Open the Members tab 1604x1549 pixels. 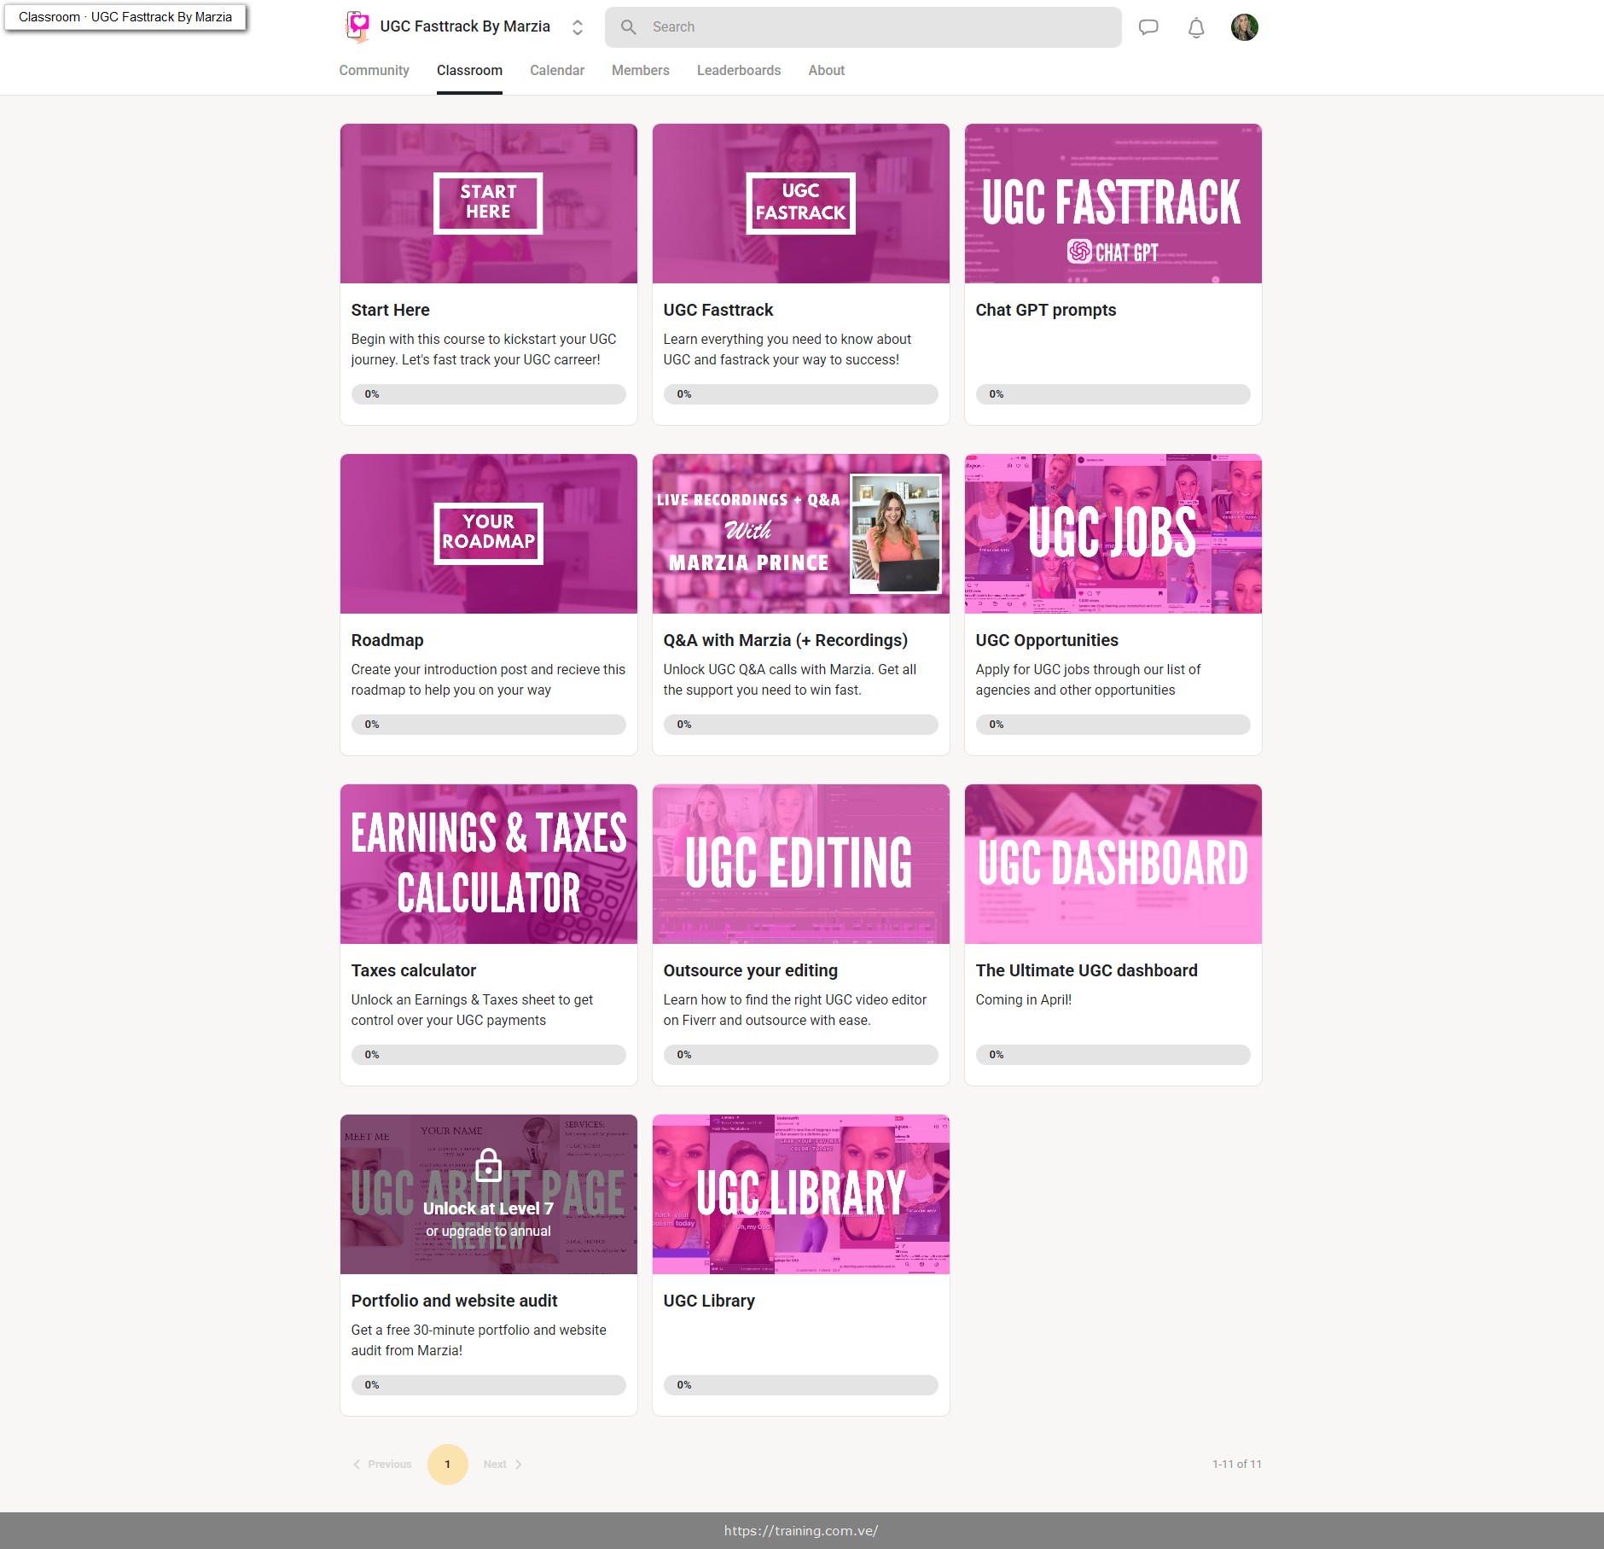tap(640, 71)
